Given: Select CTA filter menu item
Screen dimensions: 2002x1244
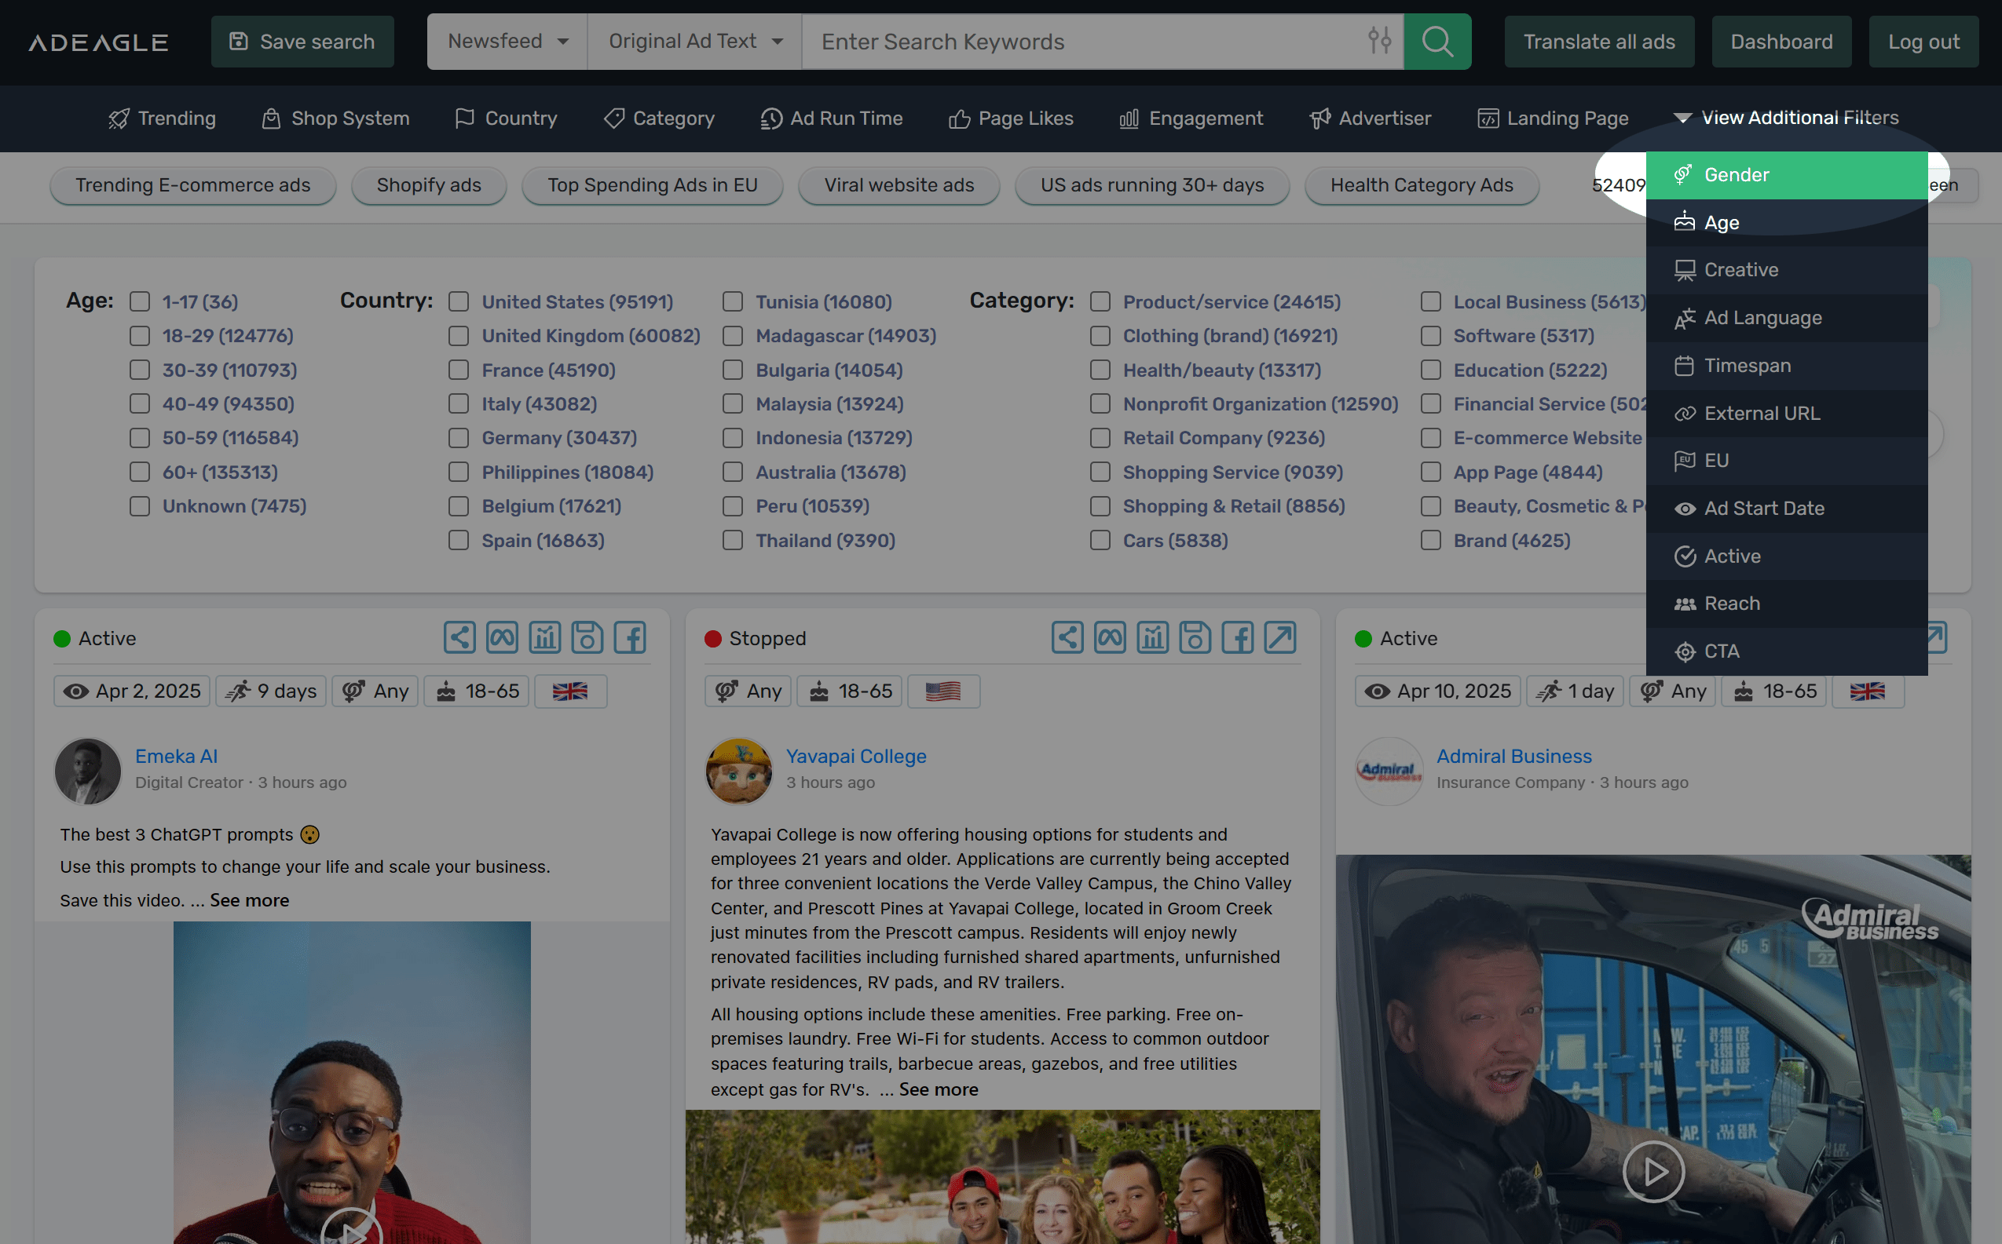Looking at the screenshot, I should pos(1786,651).
